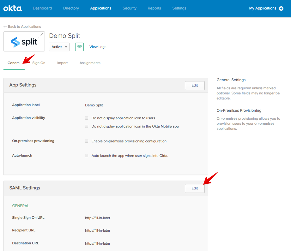Image resolution: width=291 pixels, height=251 pixels.
Task: Click the Split app logo thumbnail
Action: pyautogui.click(x=24, y=42)
